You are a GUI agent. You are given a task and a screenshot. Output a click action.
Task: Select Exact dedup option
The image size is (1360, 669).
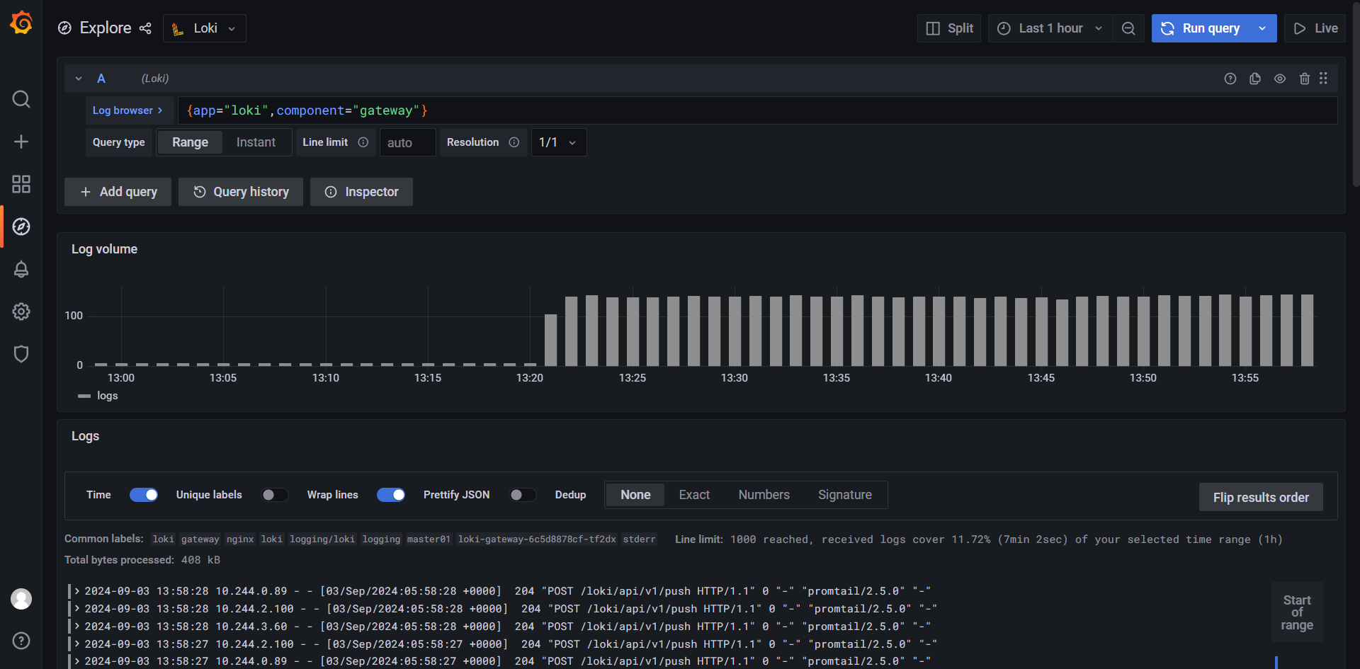click(x=694, y=495)
